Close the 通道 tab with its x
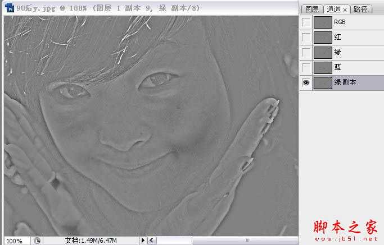The height and width of the screenshot is (245, 384). point(345,10)
